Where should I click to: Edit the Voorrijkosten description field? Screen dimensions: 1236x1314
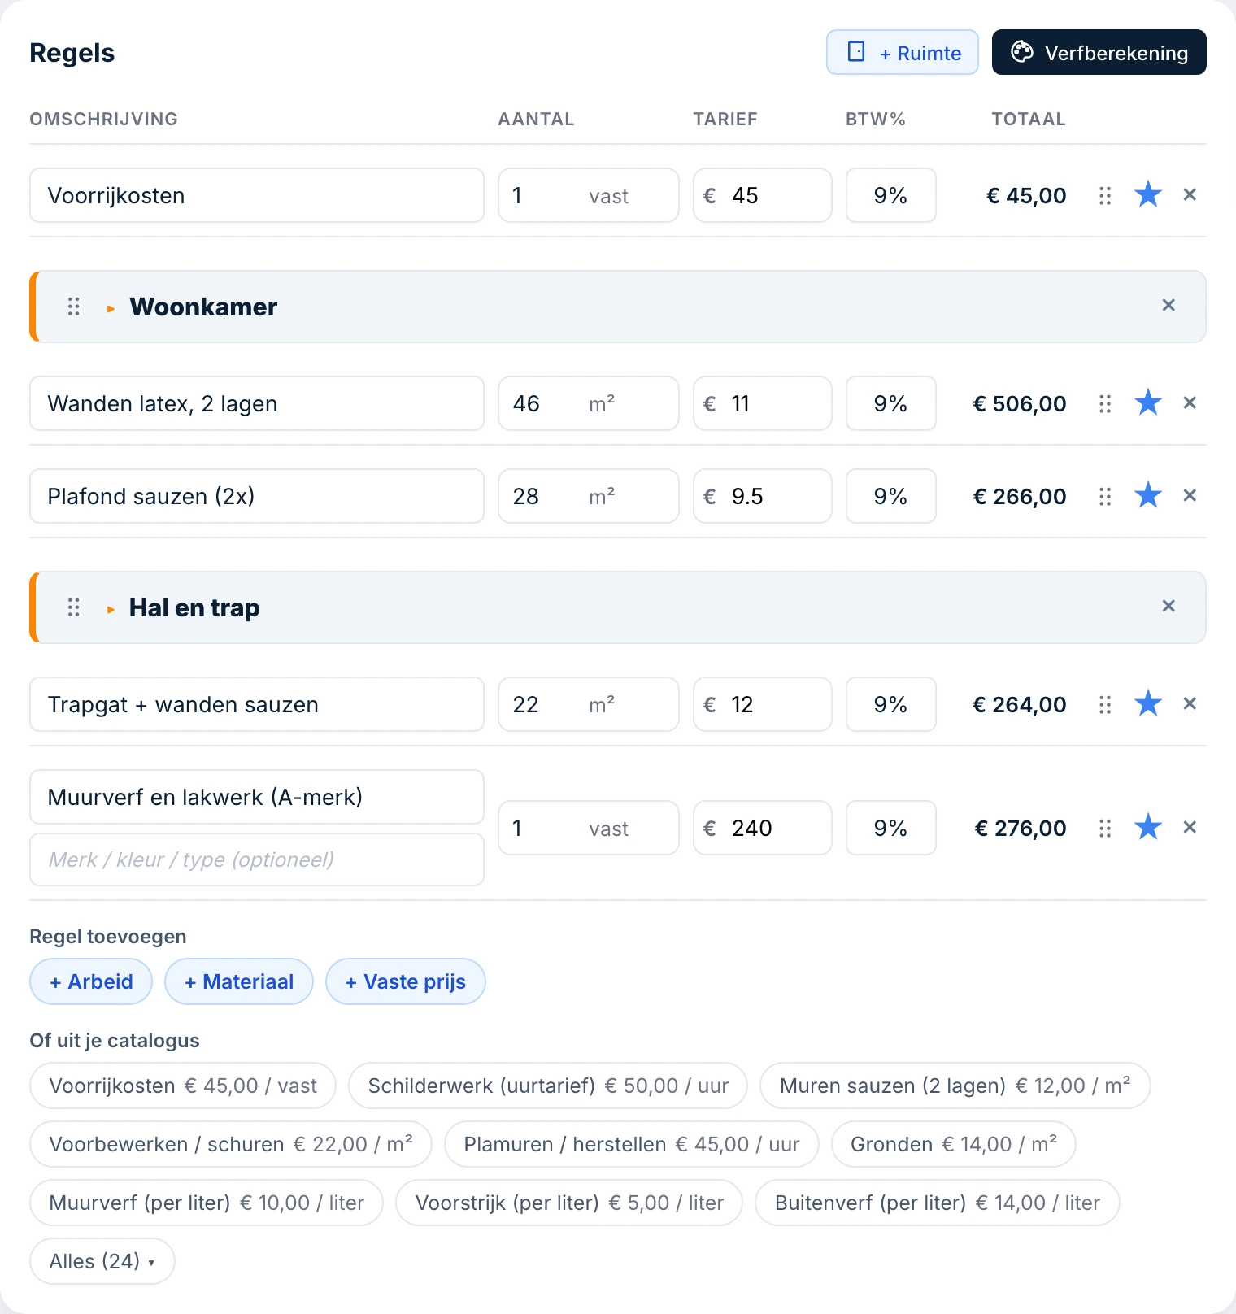click(257, 195)
